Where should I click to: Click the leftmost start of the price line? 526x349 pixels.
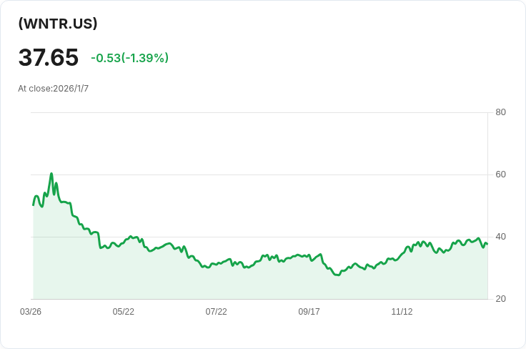[x=34, y=205]
